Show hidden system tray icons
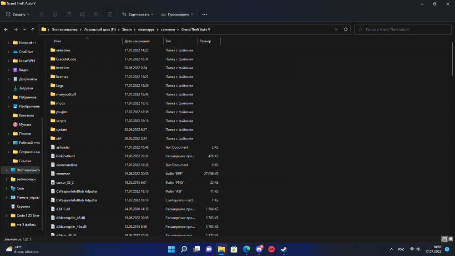 pos(391,249)
